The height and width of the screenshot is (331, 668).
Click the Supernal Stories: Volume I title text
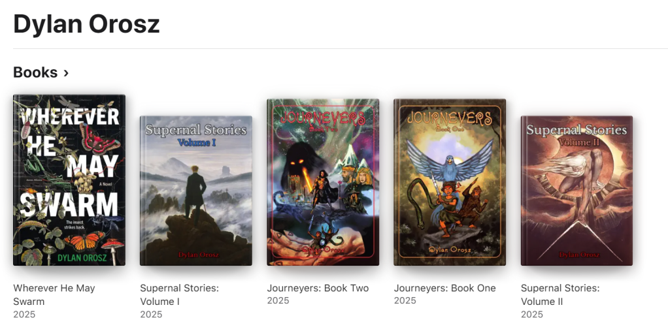(x=179, y=294)
